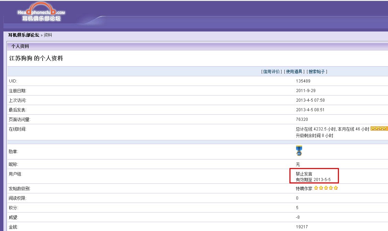The height and width of the screenshot is (231, 388).
Task: Open the 搜索帖子 link
Action: click(x=317, y=72)
